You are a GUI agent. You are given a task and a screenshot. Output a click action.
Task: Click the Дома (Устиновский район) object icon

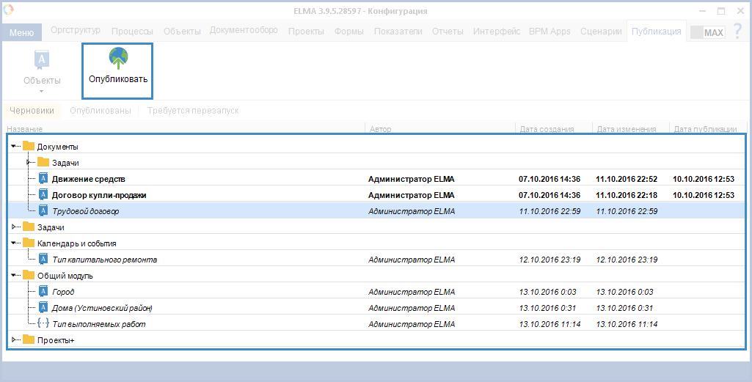point(43,307)
